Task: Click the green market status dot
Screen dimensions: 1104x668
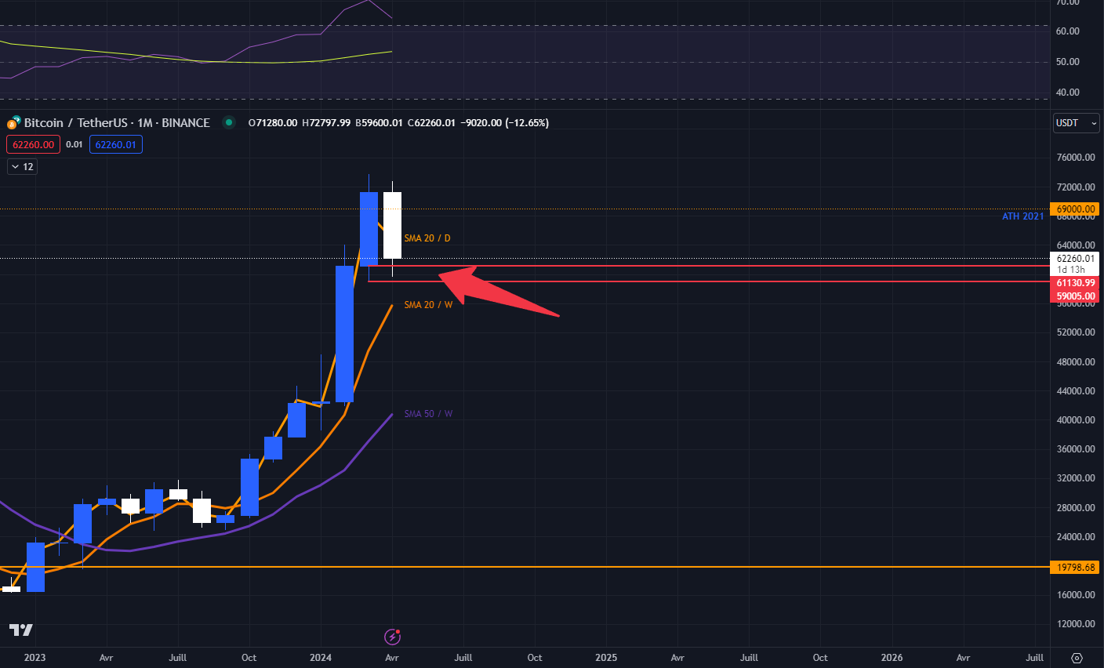Action: [x=227, y=123]
